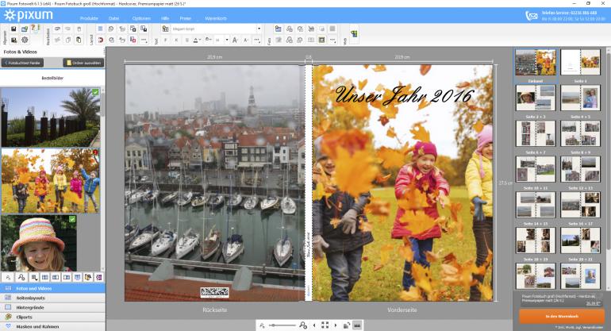Toggle italic text formatting
This screenshot has width=611, height=331.
[176, 40]
